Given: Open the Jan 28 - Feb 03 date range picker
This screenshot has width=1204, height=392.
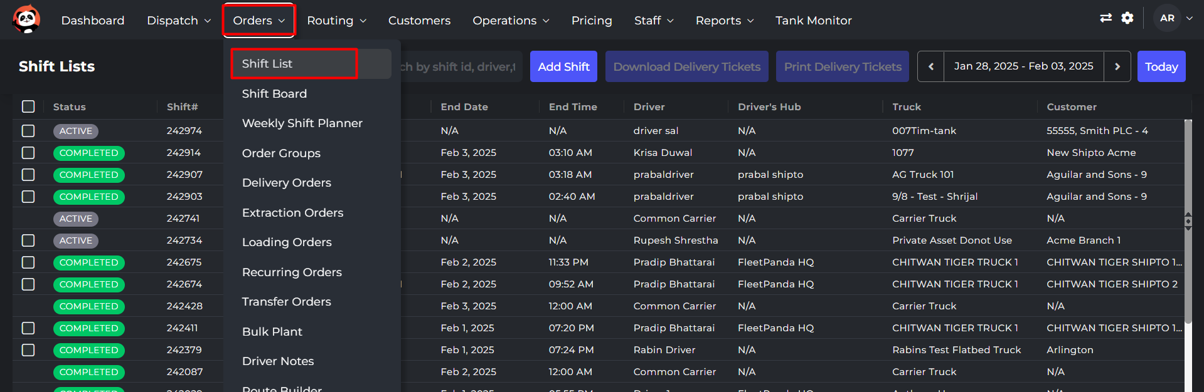Looking at the screenshot, I should tap(1023, 66).
